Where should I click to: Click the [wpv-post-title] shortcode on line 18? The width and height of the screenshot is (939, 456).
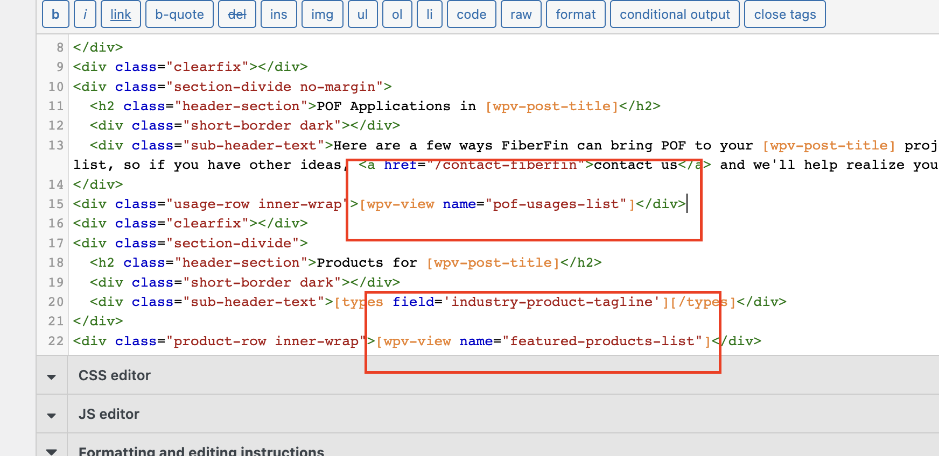click(493, 263)
